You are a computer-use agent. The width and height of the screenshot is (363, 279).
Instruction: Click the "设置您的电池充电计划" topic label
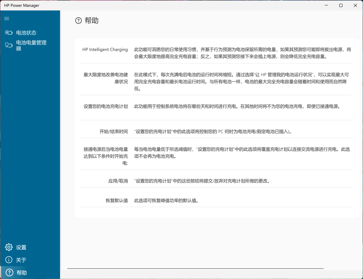106,106
